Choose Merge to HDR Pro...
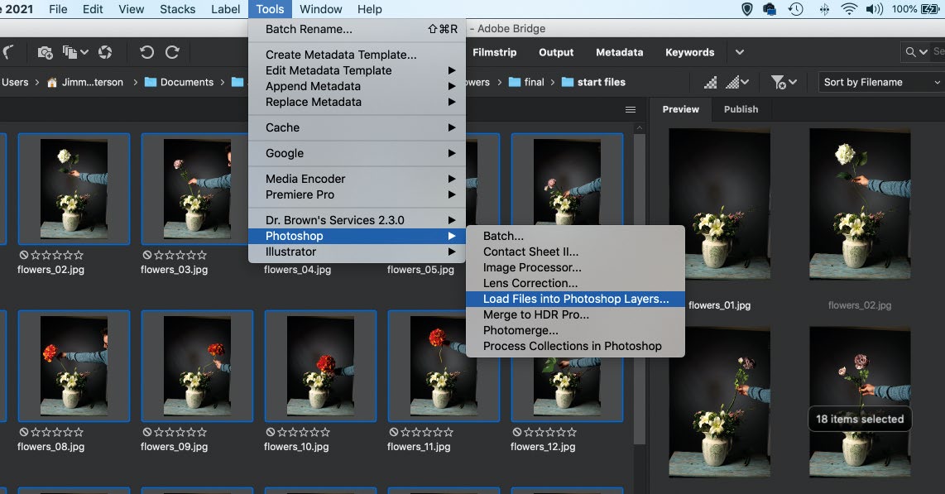Image resolution: width=945 pixels, height=494 pixels. (x=576, y=314)
